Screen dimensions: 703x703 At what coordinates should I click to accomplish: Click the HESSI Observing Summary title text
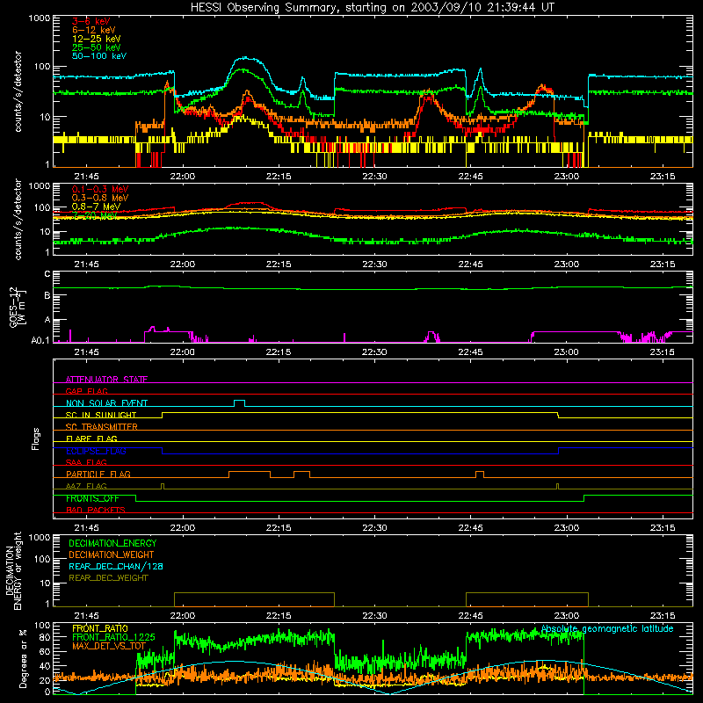372,8
